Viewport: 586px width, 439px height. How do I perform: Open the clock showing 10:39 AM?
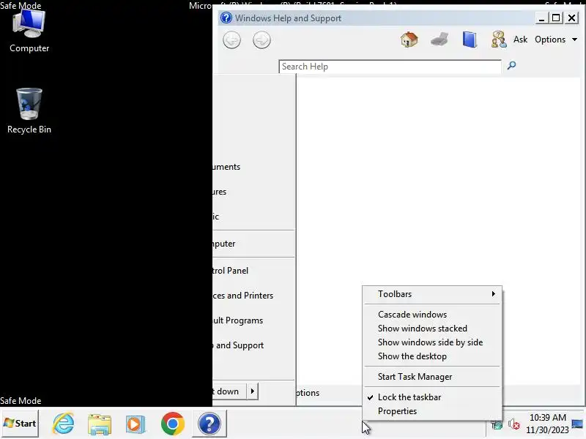coord(547,424)
